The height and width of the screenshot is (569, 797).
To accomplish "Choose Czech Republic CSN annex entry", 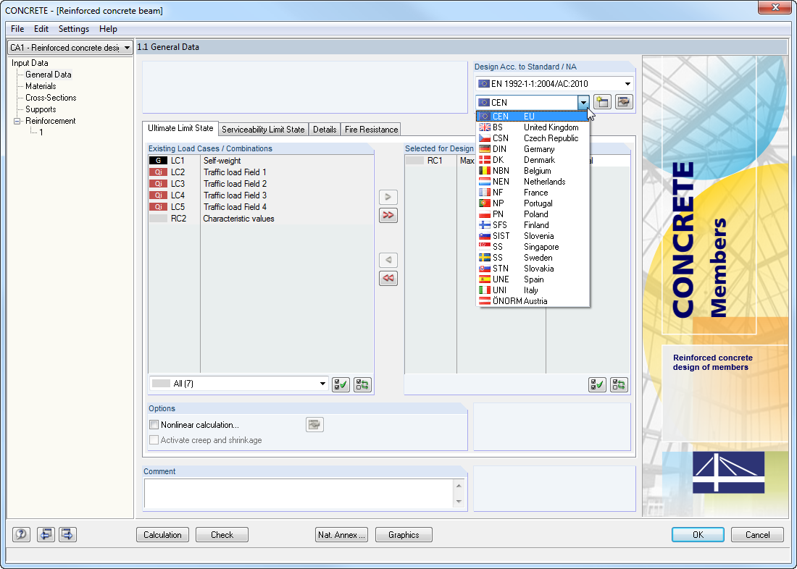I will (x=533, y=138).
